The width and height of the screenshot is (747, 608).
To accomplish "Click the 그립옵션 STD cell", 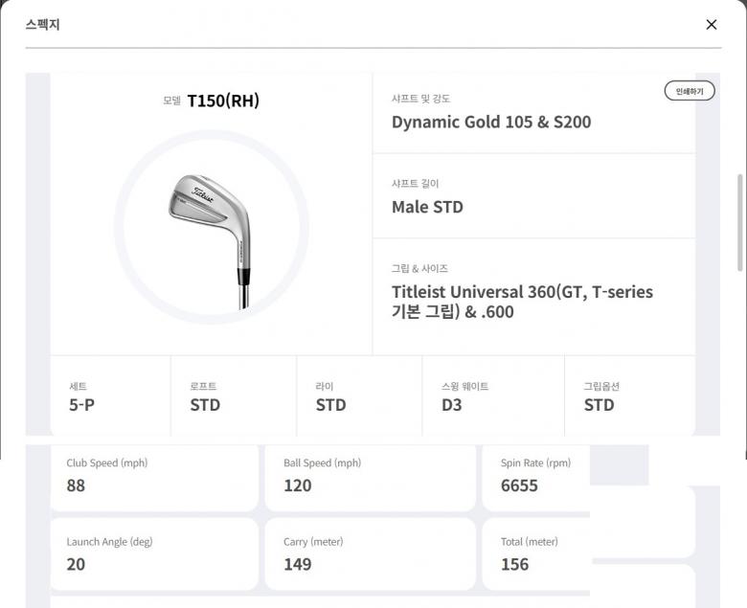I will (x=628, y=396).
